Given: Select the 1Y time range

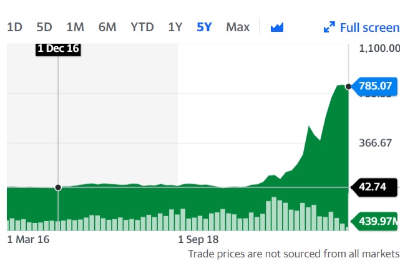Looking at the screenshot, I should (x=175, y=27).
